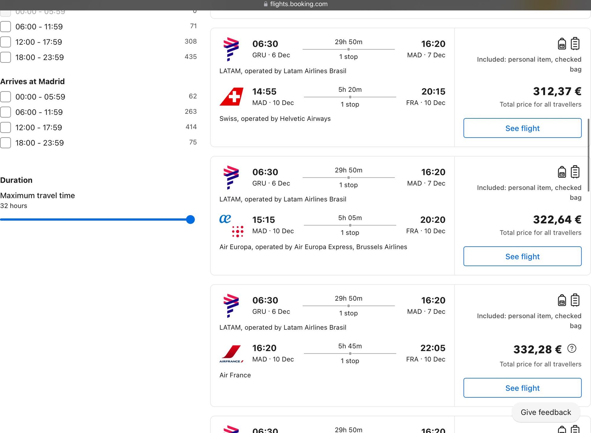Click the Air France logo icon
The height and width of the screenshot is (433, 591).
click(231, 353)
